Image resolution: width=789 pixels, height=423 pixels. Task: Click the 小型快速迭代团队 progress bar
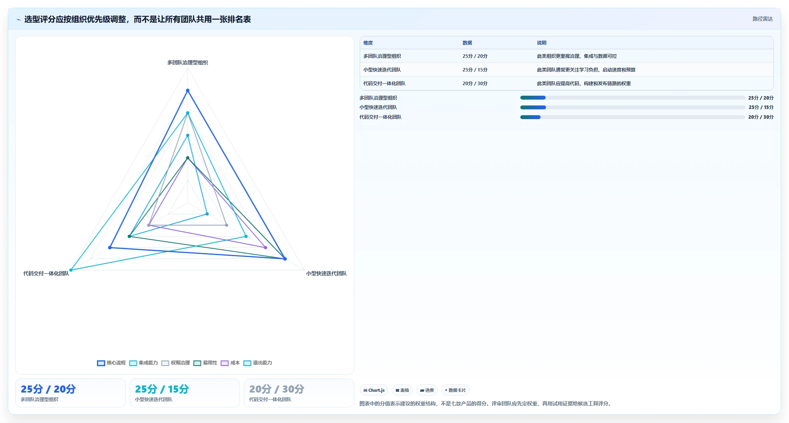632,107
